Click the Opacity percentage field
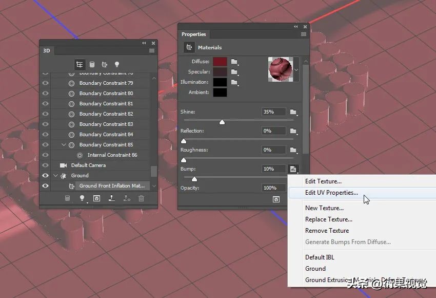 [x=273, y=188]
